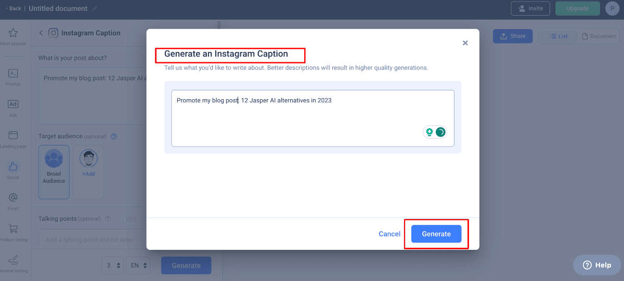Select the Landing page sidebar icon
The height and width of the screenshot is (281, 624).
[x=14, y=139]
